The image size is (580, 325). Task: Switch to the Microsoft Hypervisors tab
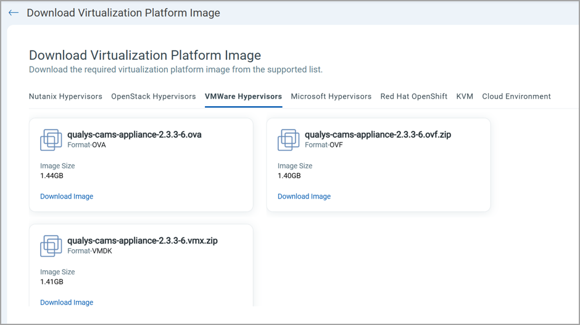(x=331, y=96)
